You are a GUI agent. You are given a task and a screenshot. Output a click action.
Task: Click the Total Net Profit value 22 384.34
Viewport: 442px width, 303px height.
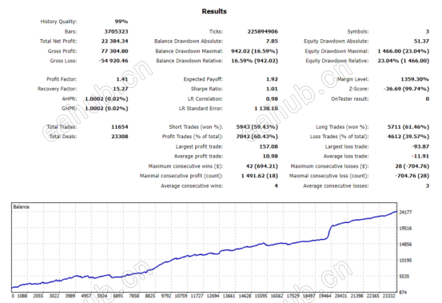point(115,41)
